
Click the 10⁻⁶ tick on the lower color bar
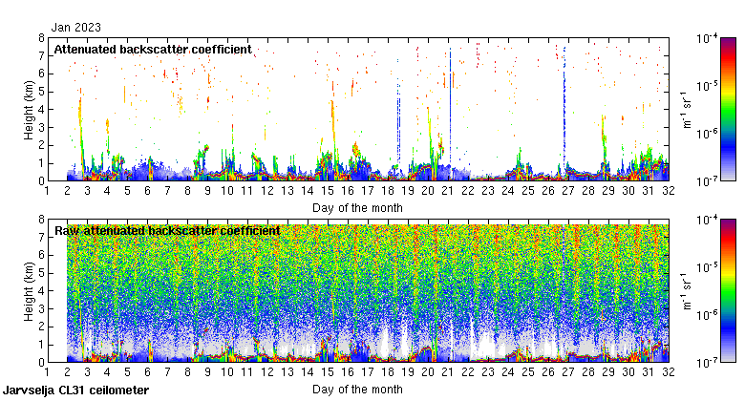[707, 315]
